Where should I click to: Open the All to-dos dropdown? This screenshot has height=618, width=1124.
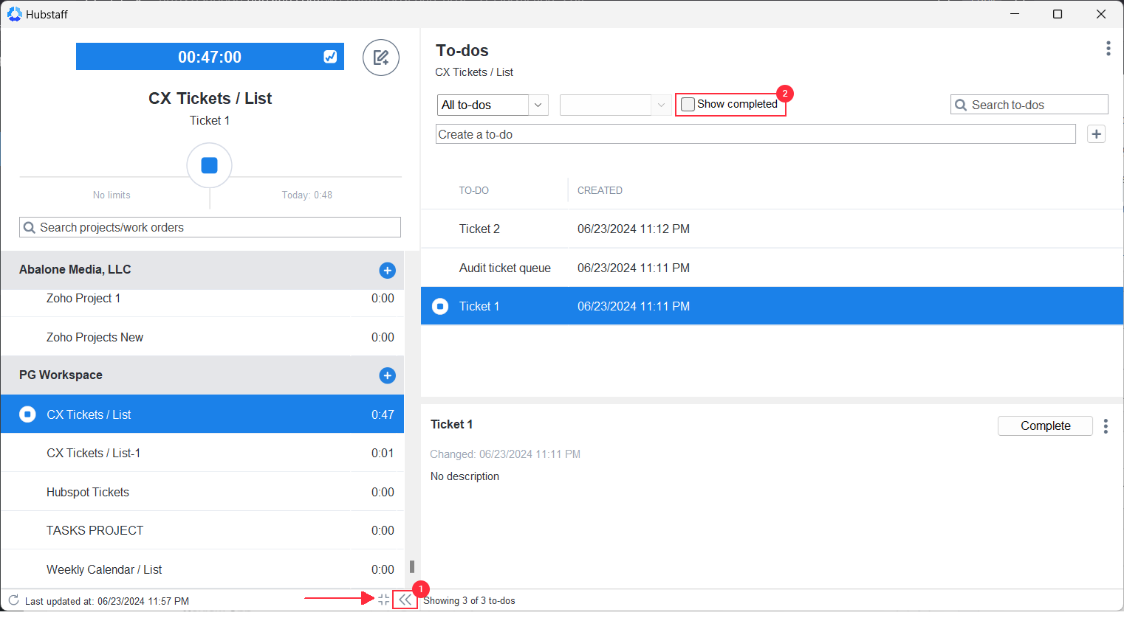(x=493, y=105)
